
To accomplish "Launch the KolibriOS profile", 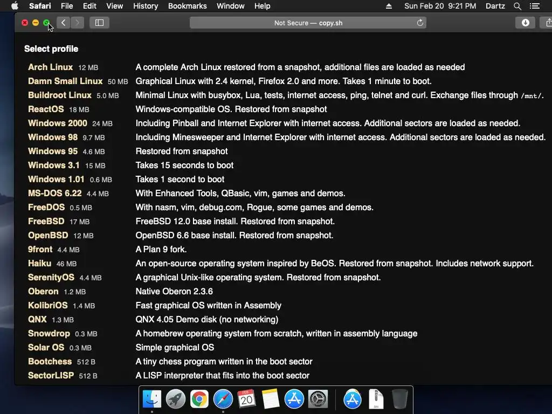I will [x=47, y=305].
